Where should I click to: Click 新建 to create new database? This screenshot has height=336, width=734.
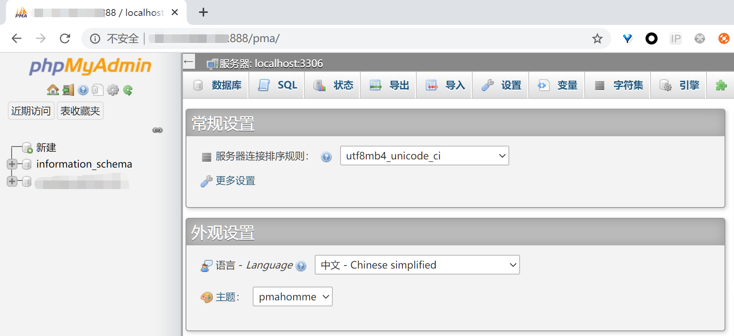pyautogui.click(x=46, y=148)
